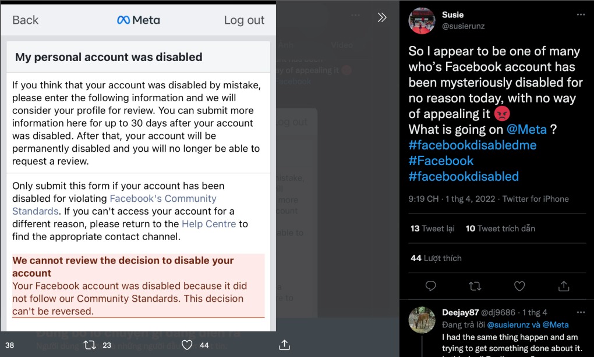This screenshot has height=357, width=594.
Task: Open the #Facebook hashtag link
Action: (x=441, y=160)
